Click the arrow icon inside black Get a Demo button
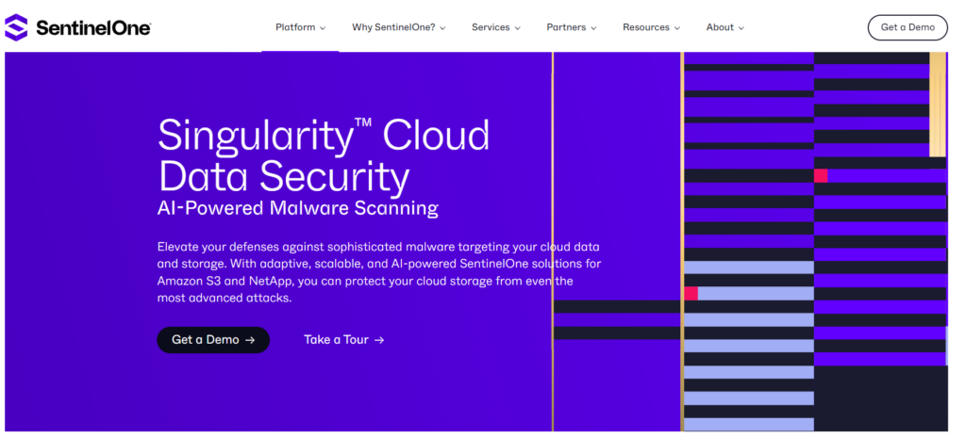 click(250, 340)
